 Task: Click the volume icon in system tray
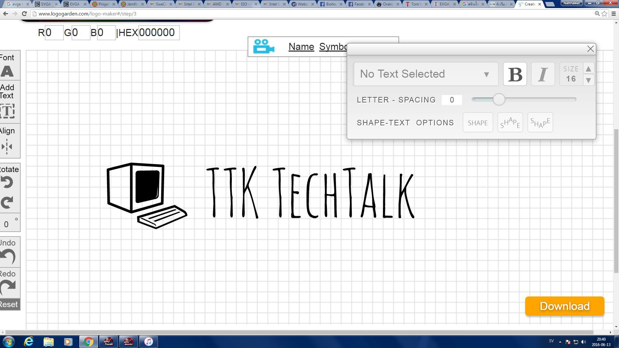tap(583, 342)
